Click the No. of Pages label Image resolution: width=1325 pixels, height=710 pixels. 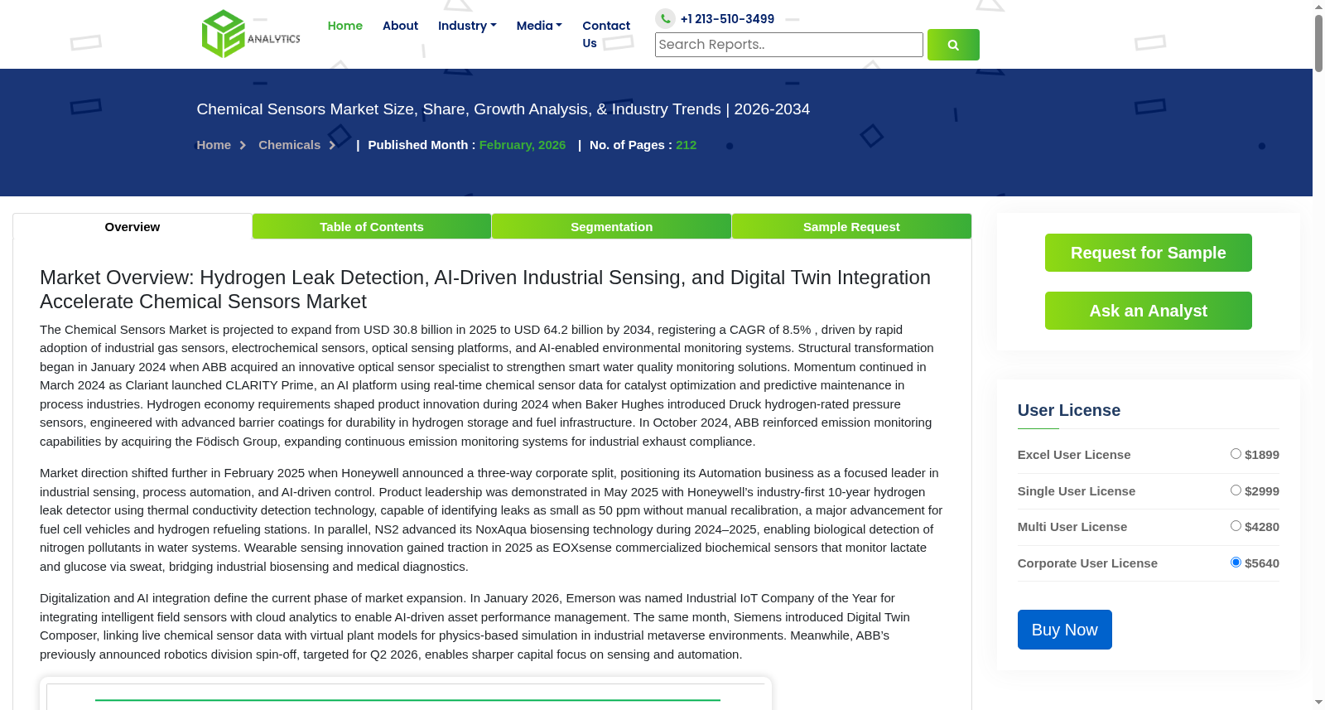coord(631,145)
